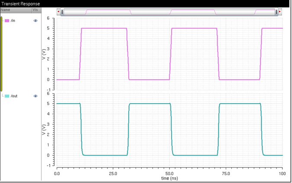Click the Transient Response title bar
Viewport: 292px width, 183px height.
[145, 3]
